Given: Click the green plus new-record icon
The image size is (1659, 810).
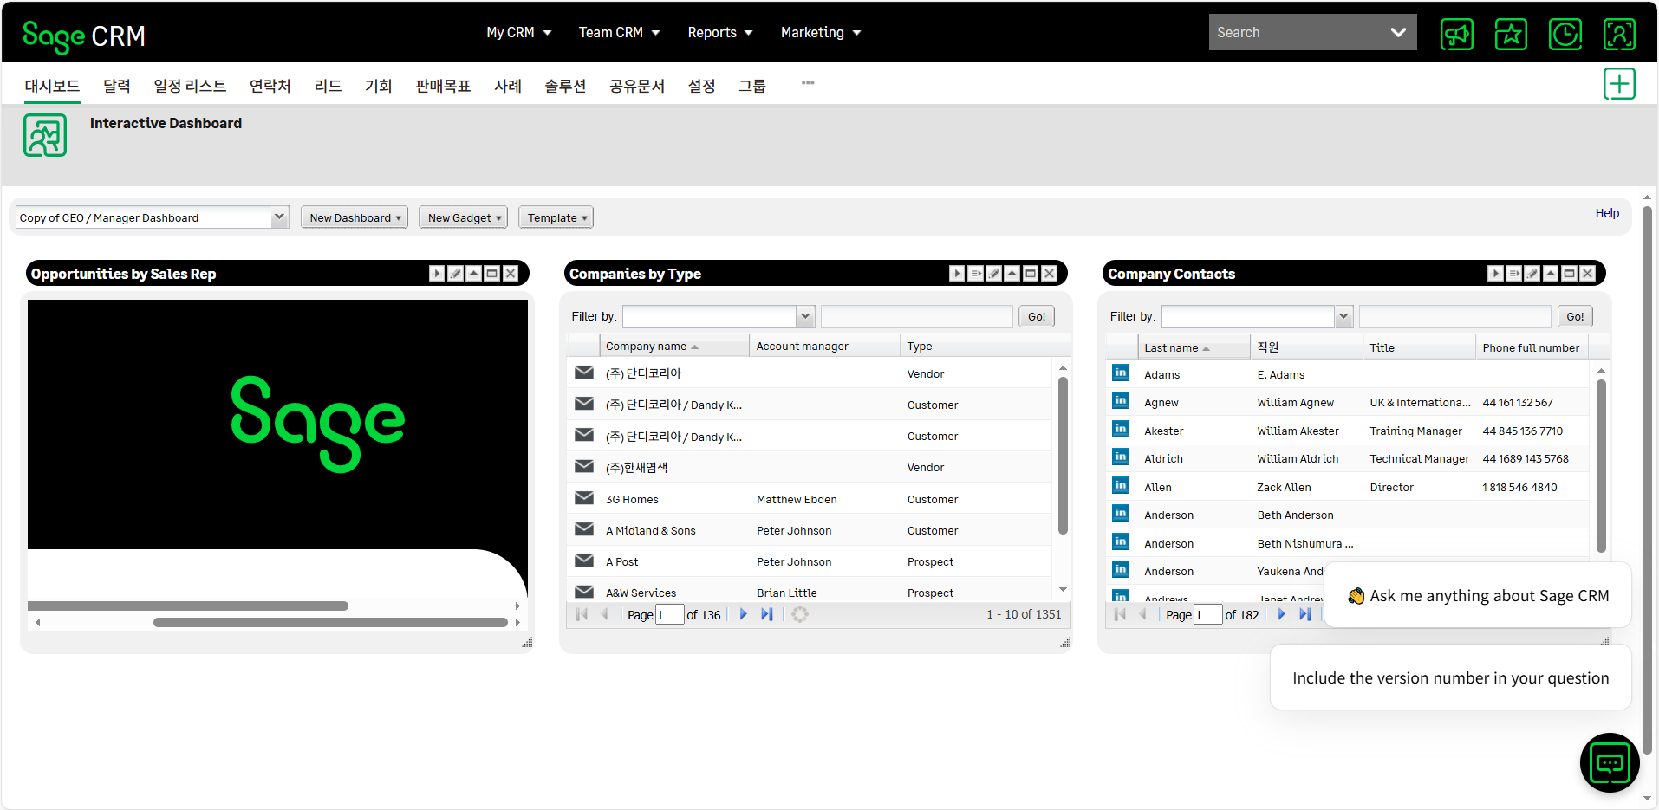Looking at the screenshot, I should (x=1619, y=84).
